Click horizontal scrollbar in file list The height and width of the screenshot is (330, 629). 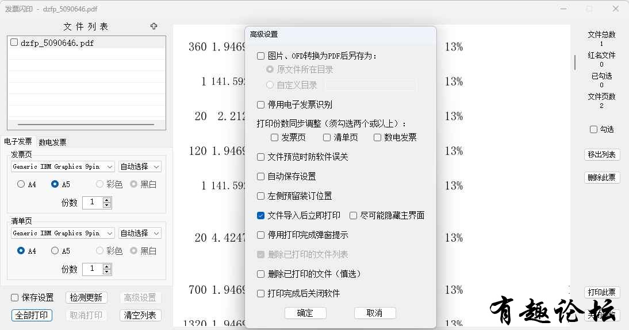pyautogui.click(x=86, y=125)
